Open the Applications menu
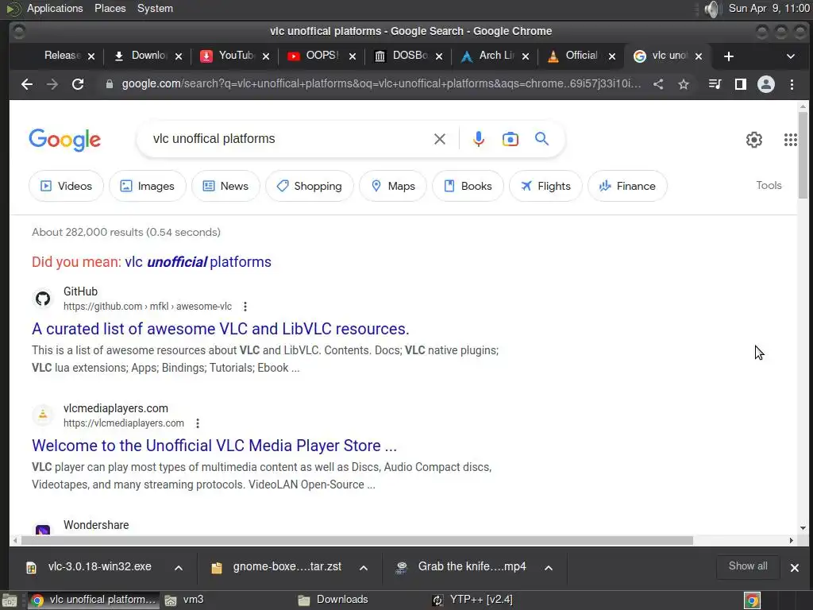 pyautogui.click(x=55, y=8)
